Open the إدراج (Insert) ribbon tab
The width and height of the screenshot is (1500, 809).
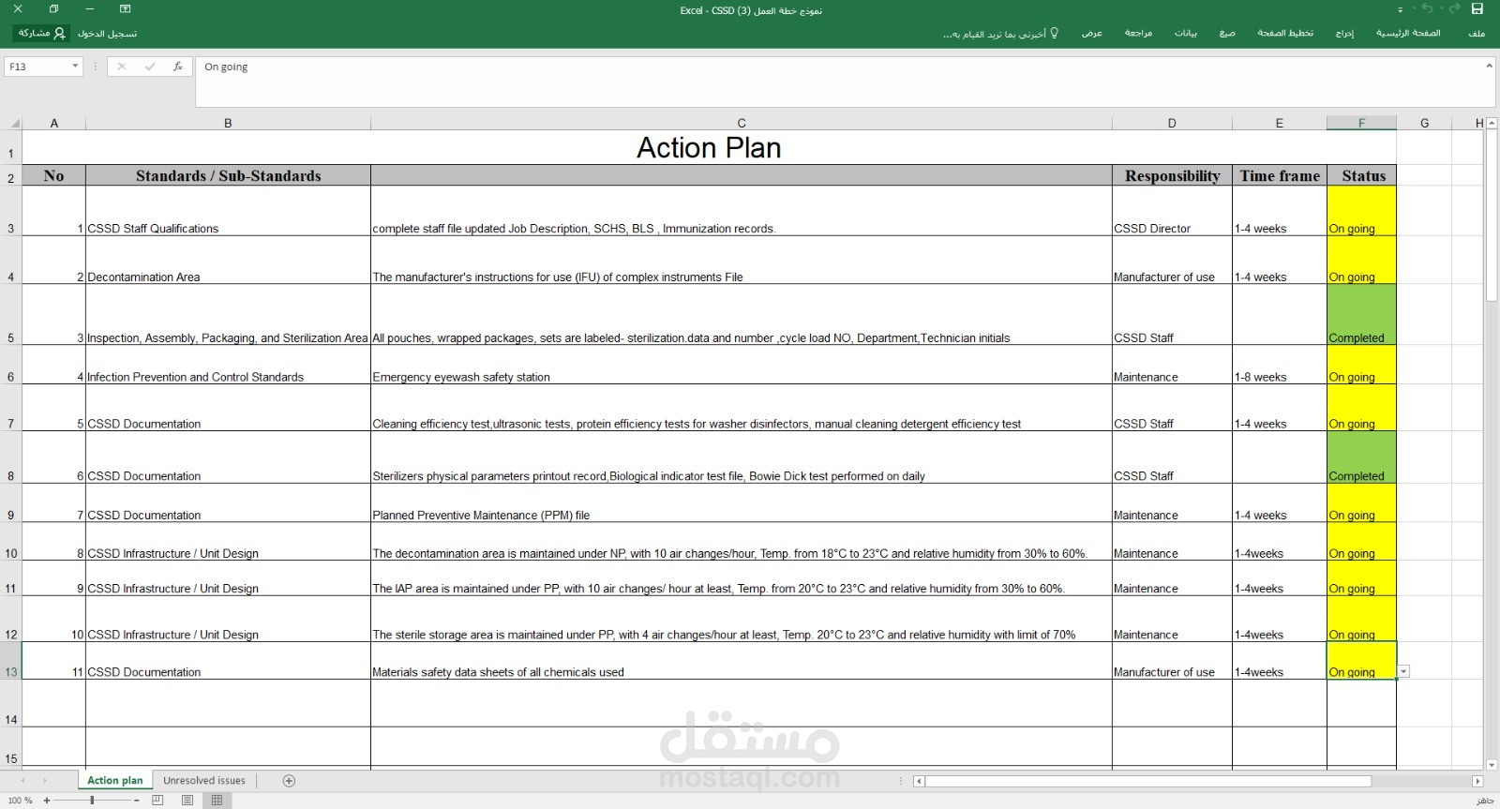[x=1344, y=34]
